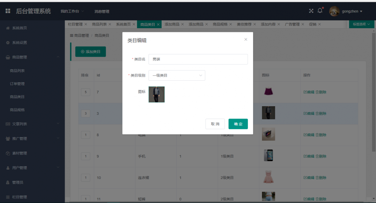Delete category row with id 8
The image size is (376, 203).
(x=321, y=135)
